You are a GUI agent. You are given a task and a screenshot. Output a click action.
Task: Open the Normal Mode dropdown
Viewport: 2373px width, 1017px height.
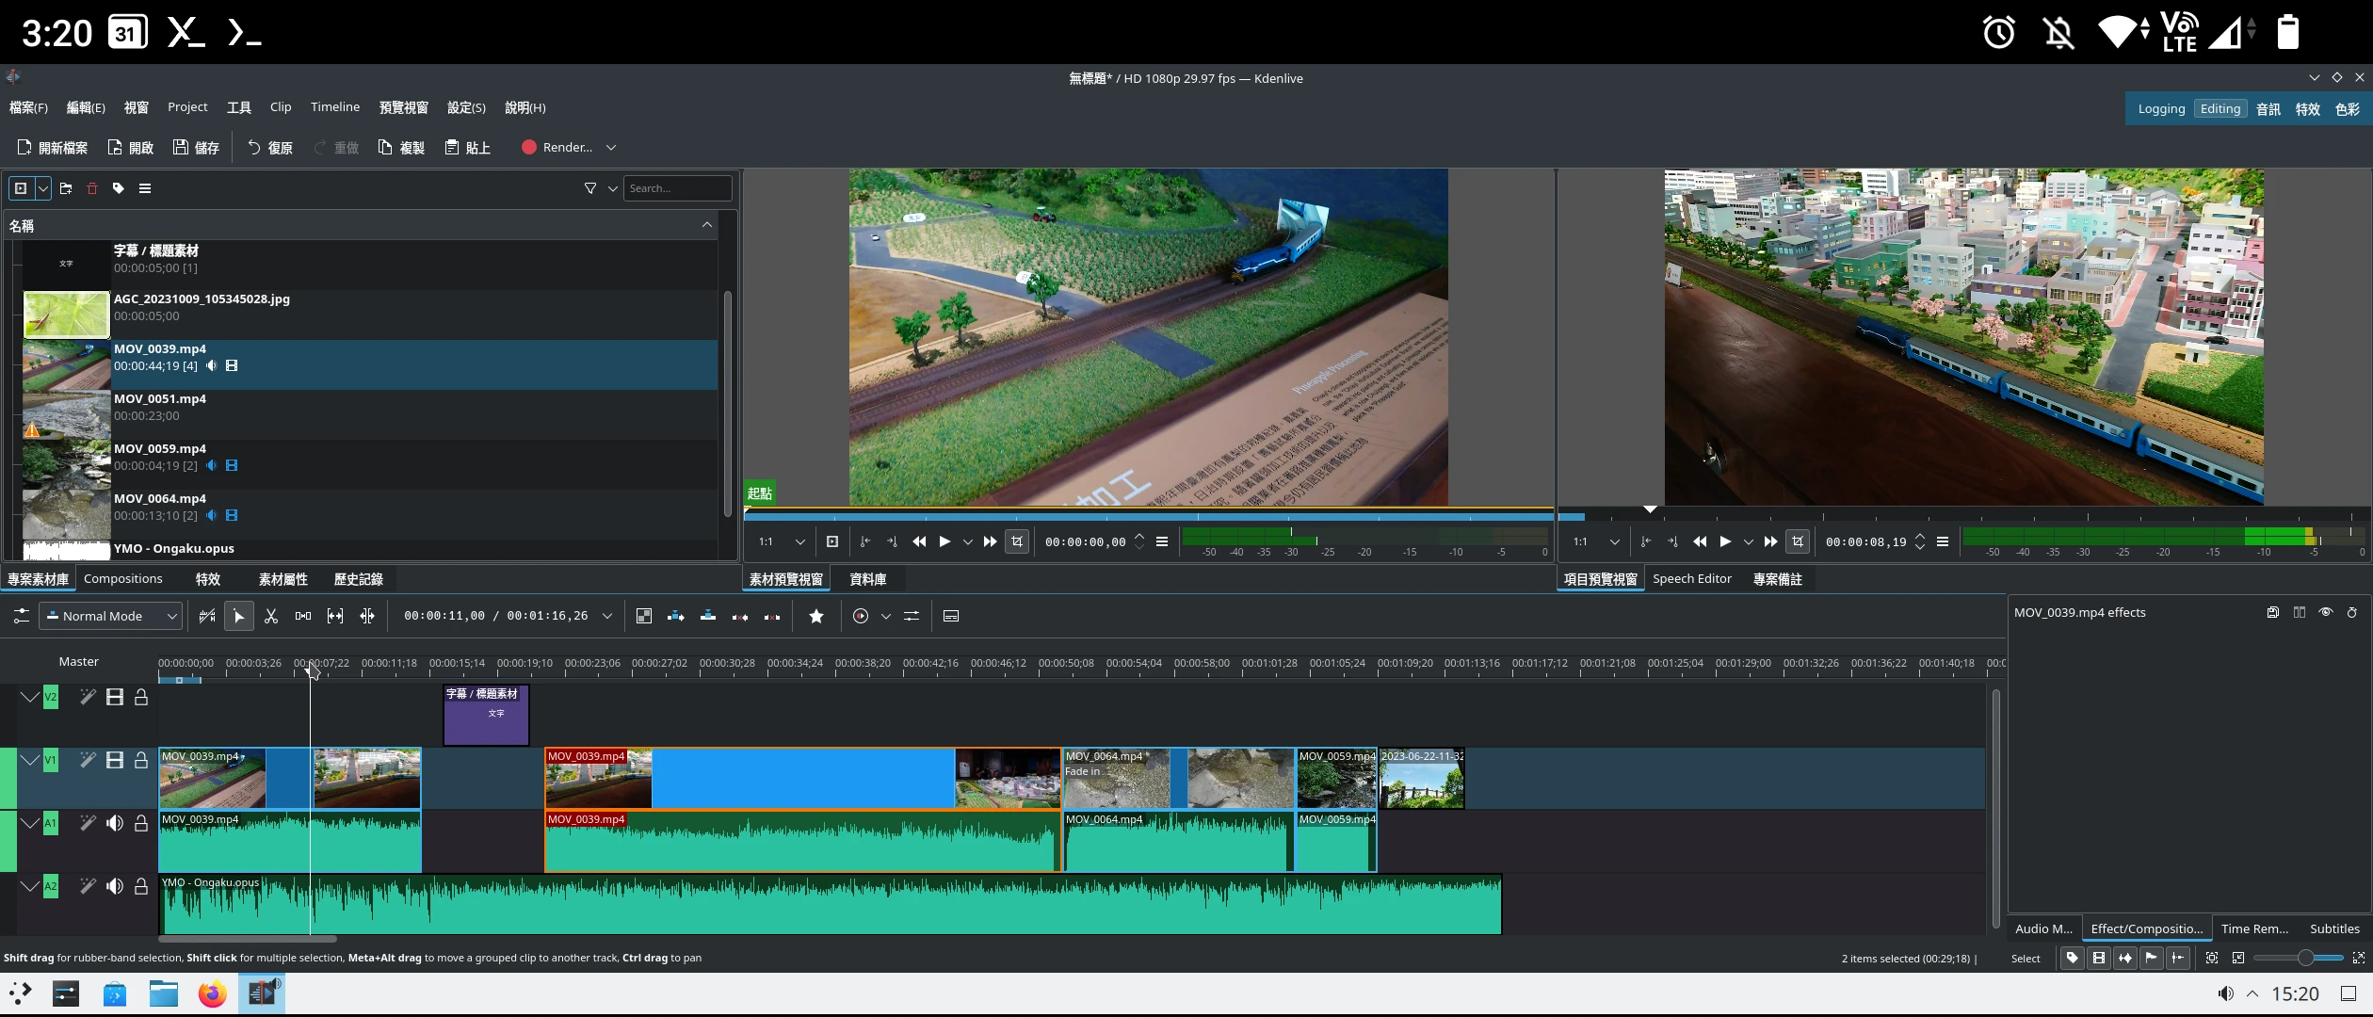(x=111, y=616)
